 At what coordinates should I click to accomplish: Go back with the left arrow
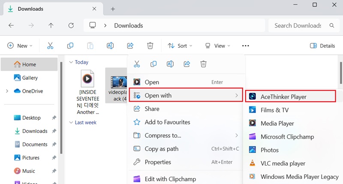[x=11, y=25]
